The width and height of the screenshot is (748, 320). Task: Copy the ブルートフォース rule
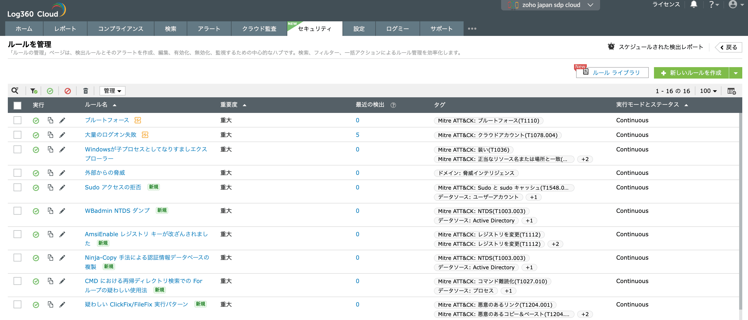click(x=51, y=120)
